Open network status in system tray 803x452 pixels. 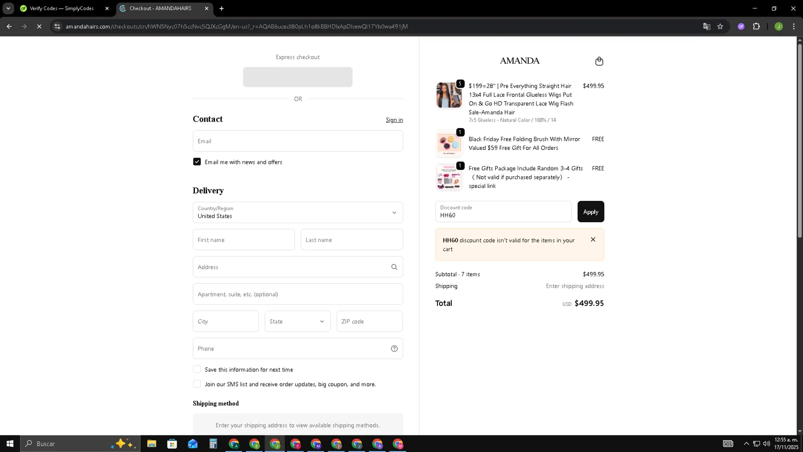tap(756, 443)
